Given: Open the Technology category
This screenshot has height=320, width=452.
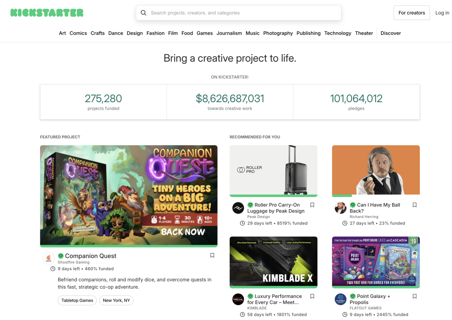Looking at the screenshot, I should (338, 33).
